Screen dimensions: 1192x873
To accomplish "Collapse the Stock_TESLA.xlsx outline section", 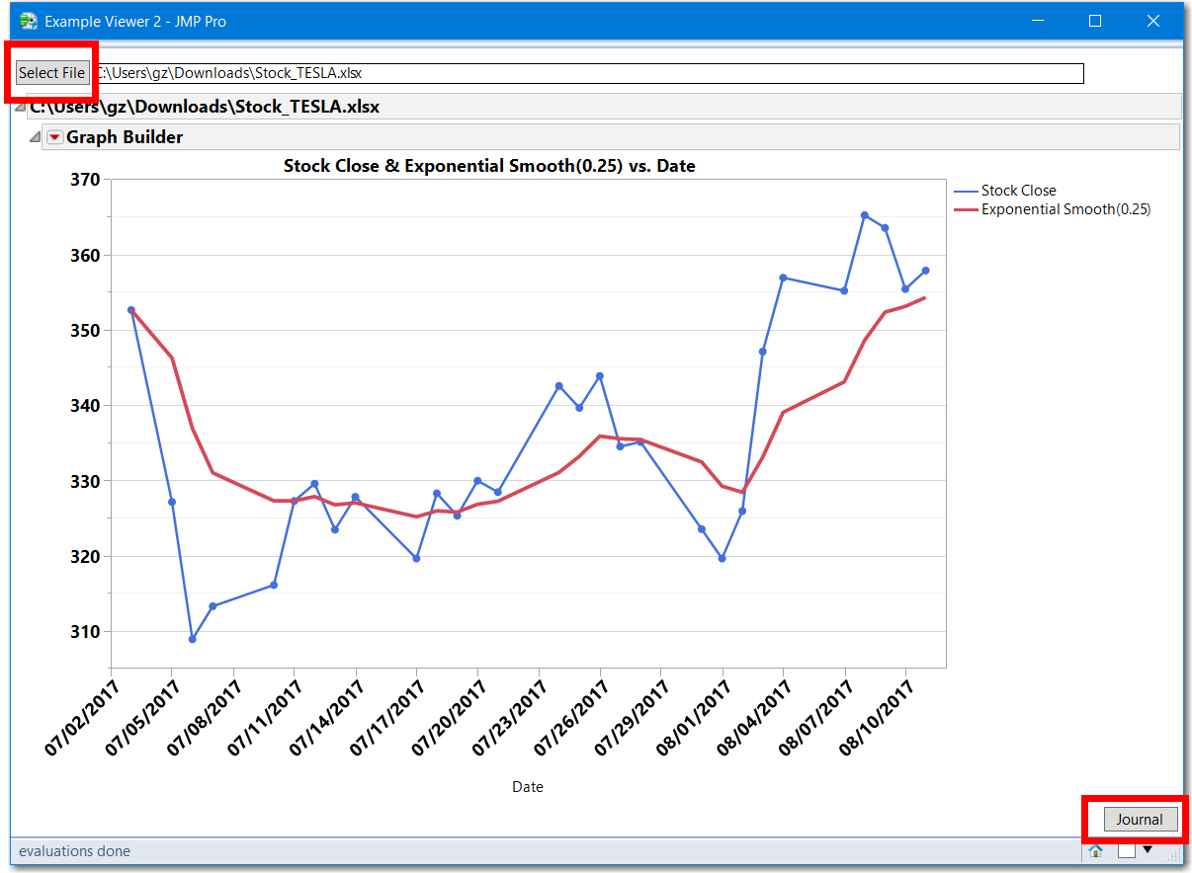I will (22, 107).
